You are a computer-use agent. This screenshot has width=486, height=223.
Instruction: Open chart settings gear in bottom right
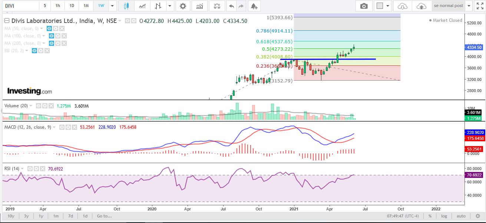coord(478,216)
